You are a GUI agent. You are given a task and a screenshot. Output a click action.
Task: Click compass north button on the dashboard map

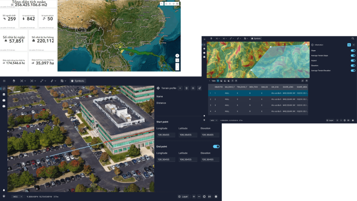pyautogui.click(x=177, y=56)
